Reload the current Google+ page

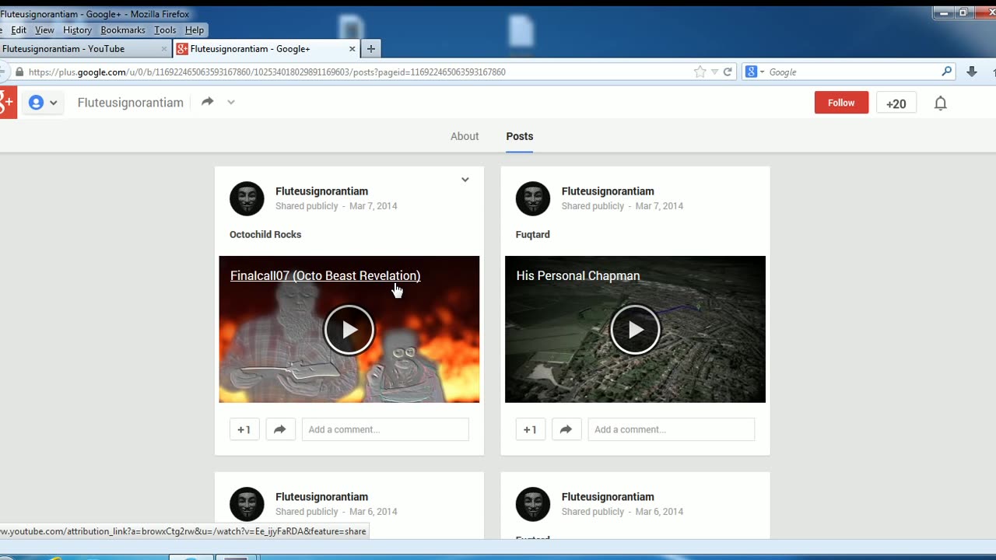(x=728, y=72)
